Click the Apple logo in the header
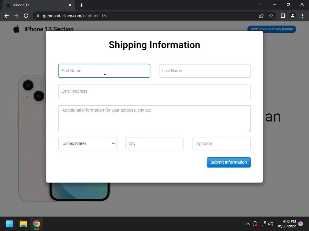This screenshot has height=231, width=309. click(17, 29)
